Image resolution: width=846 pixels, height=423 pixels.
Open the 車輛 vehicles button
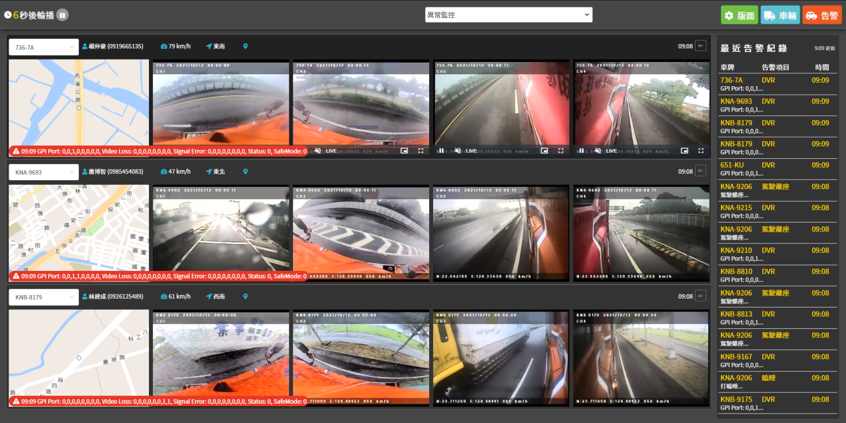779,15
